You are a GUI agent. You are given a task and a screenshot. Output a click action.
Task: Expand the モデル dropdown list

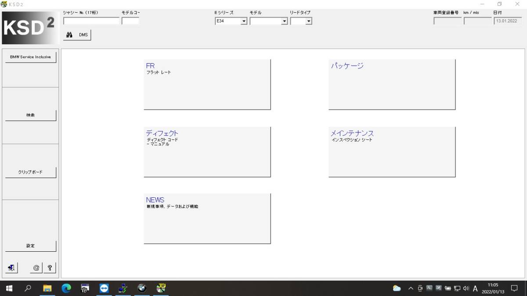[x=269, y=21]
